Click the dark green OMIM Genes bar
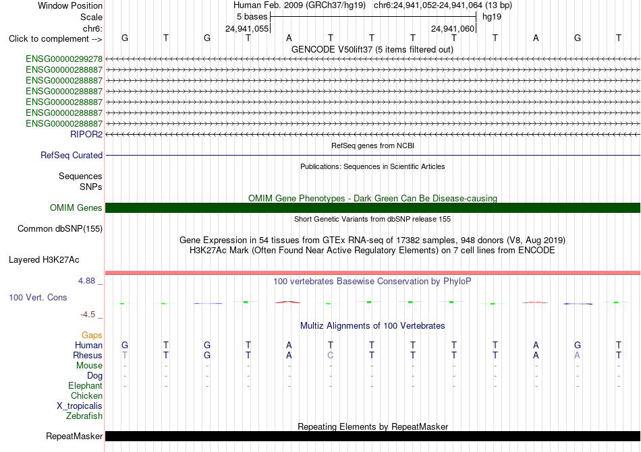 372,207
